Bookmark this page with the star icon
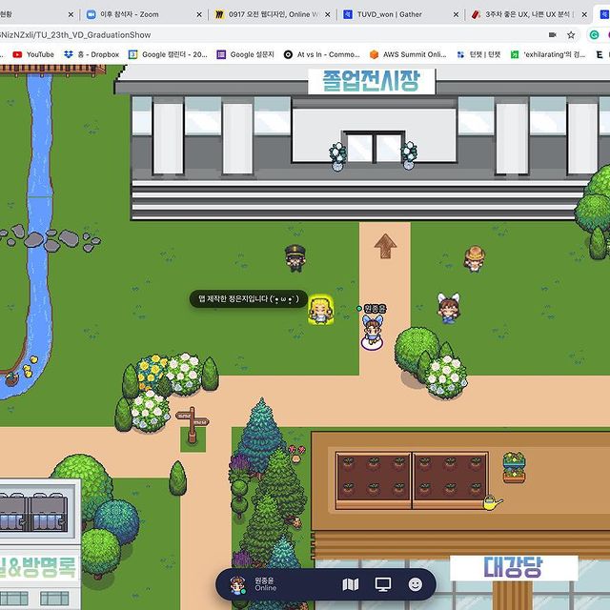610x610 pixels. [x=571, y=34]
